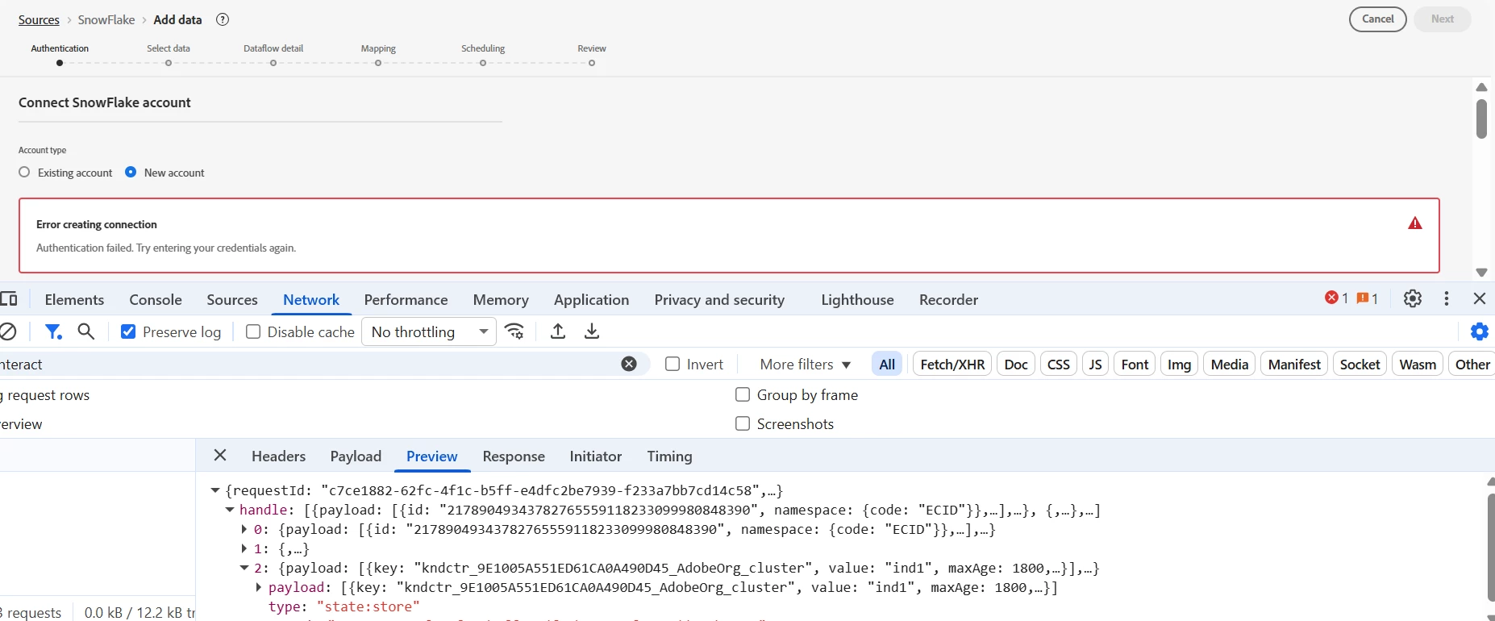The width and height of the screenshot is (1495, 621).
Task: Open Privacy and security tab
Action: [x=719, y=299]
